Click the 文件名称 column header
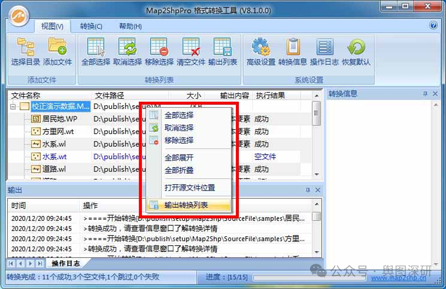This screenshot has height=289, width=446. click(50, 95)
